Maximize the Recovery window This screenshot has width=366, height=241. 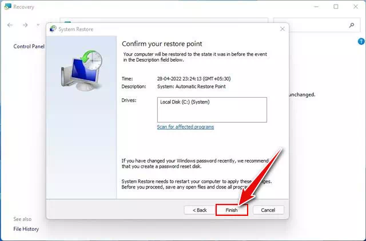[336, 7]
